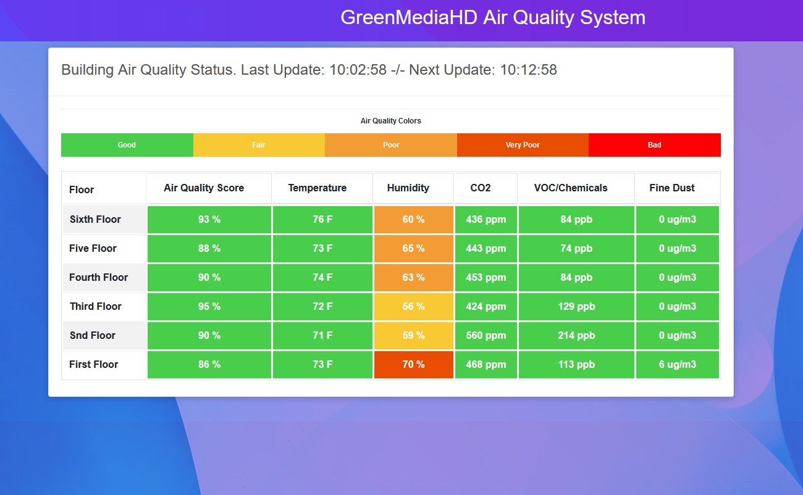Click the 453 ppm CO2 cell

coord(486,278)
